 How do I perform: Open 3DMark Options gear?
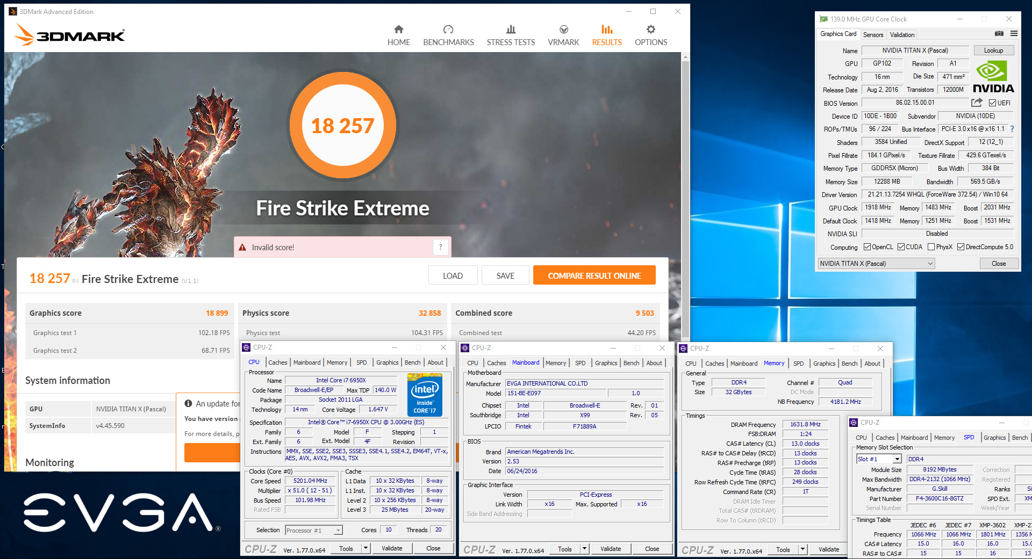pos(651,35)
